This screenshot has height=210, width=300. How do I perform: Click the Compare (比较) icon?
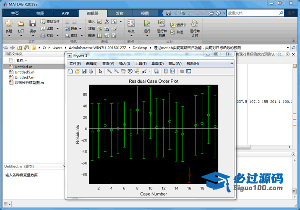(43, 29)
